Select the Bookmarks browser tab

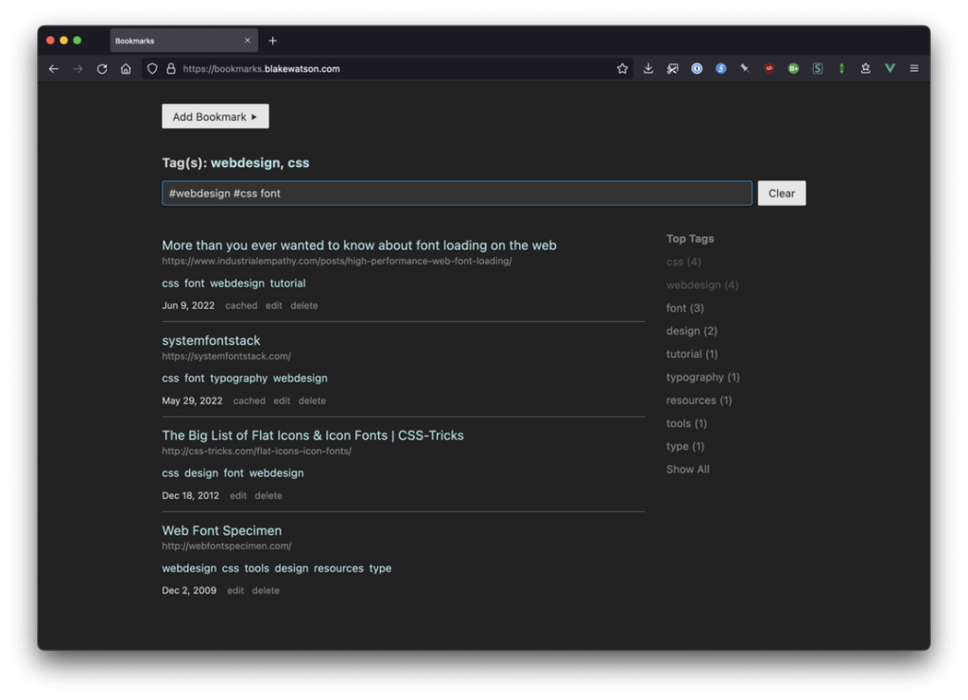[x=183, y=41]
